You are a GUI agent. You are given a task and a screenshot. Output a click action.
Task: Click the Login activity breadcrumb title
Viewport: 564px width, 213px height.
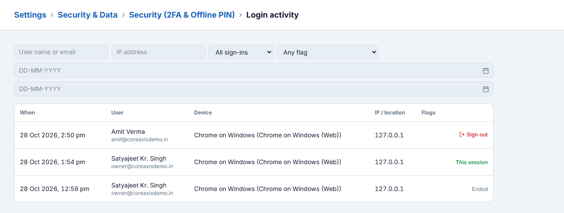click(x=272, y=15)
